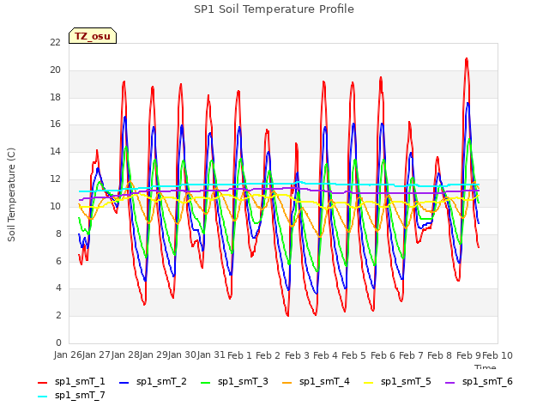Click the 16 y-axis tick label
This screenshot has height=412, width=549.
click(x=55, y=124)
